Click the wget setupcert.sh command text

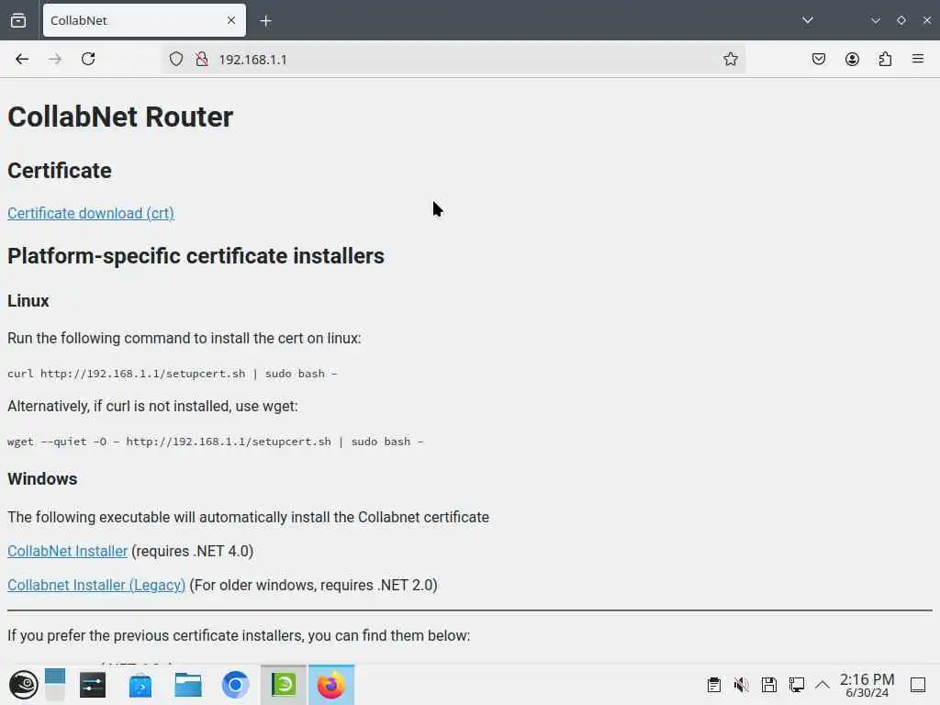(x=215, y=442)
